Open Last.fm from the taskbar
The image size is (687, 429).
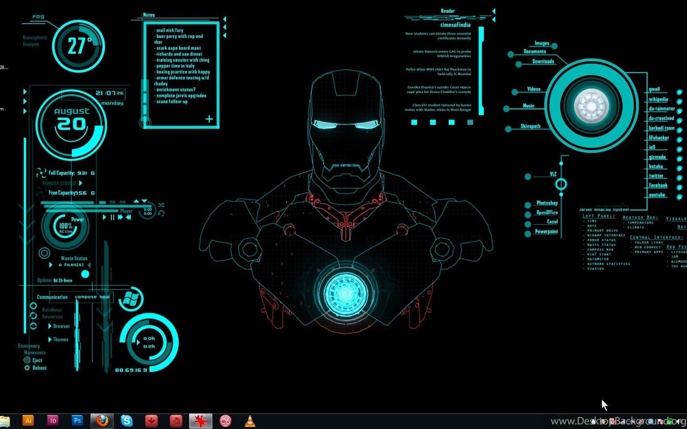pos(225,420)
